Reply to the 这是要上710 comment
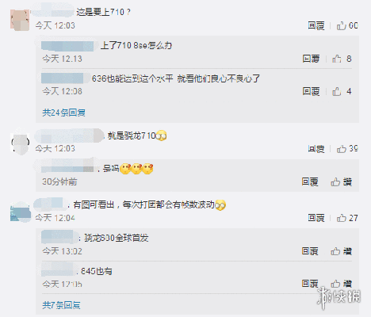371x317 pixels. pos(316,25)
